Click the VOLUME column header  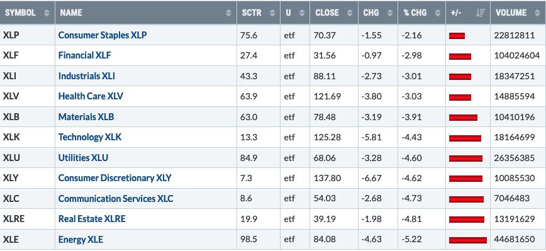[511, 13]
